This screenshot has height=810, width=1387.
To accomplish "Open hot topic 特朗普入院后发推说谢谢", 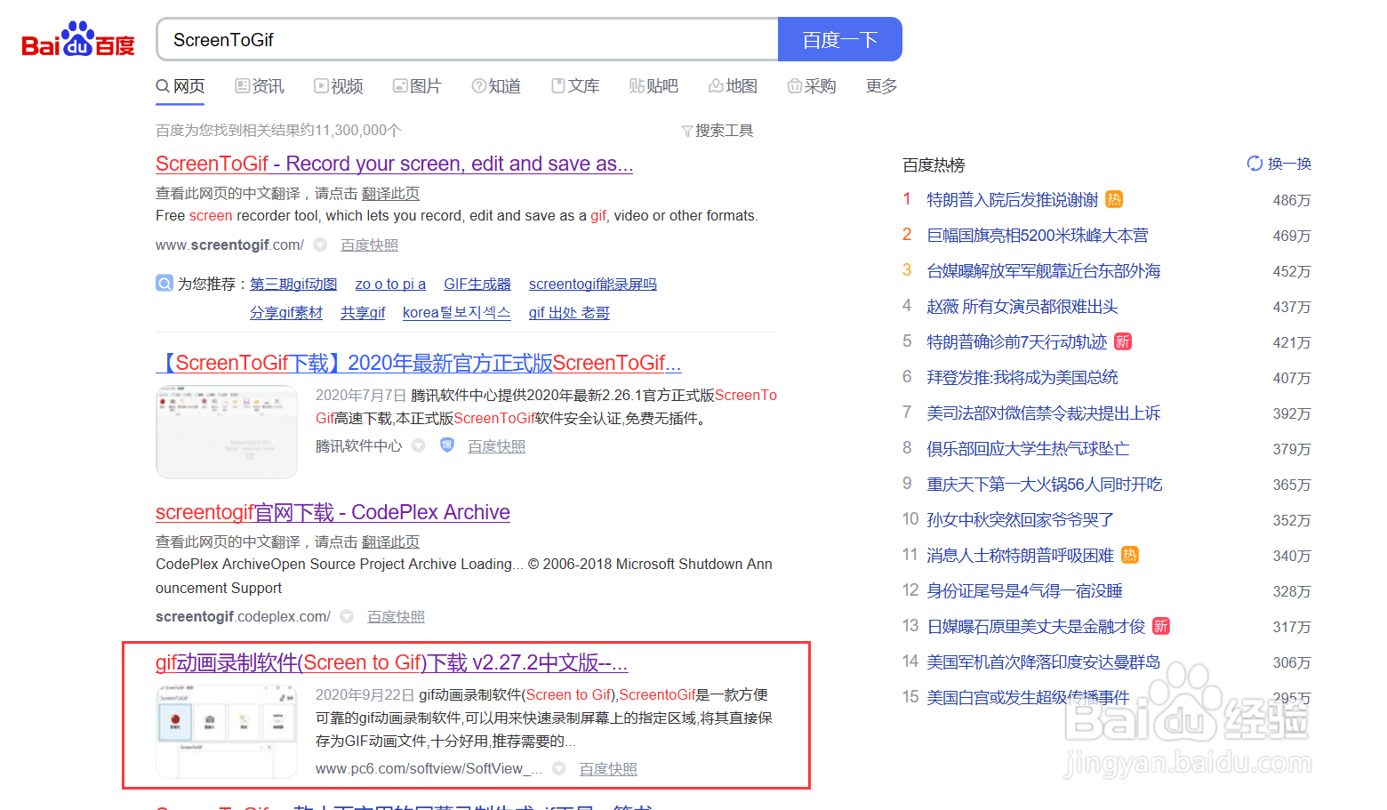I will pos(1013,199).
